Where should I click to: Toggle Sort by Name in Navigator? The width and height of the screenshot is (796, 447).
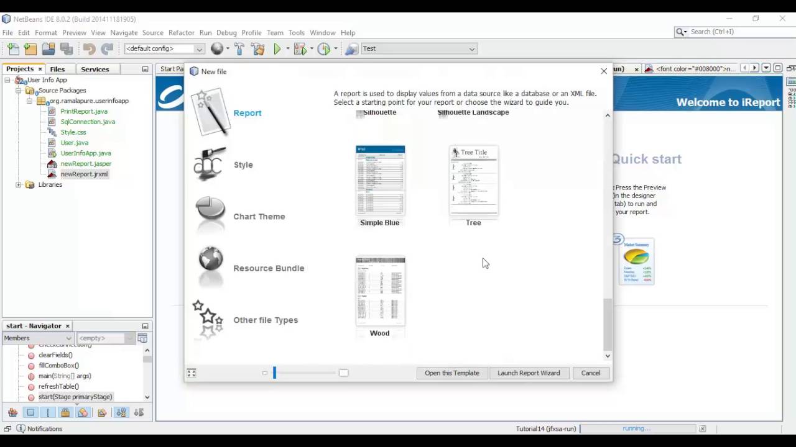click(121, 412)
